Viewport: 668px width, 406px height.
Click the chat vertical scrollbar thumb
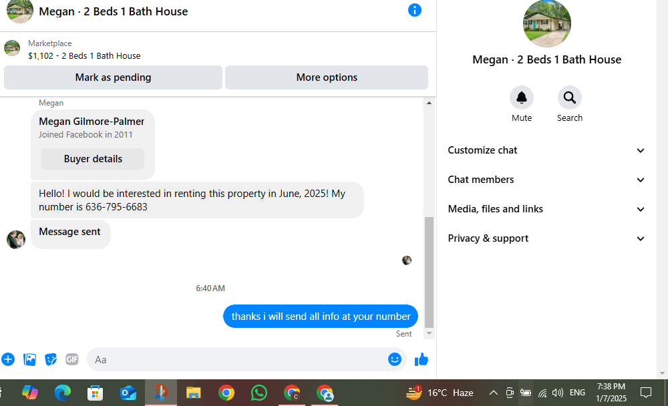[x=429, y=272]
